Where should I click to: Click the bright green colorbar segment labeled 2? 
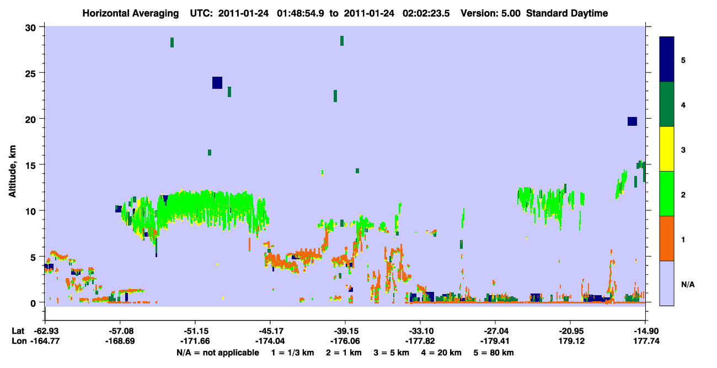coord(667,194)
